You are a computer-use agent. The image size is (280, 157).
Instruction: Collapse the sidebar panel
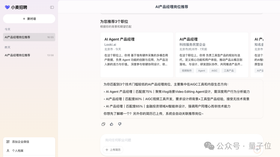[x=52, y=7]
